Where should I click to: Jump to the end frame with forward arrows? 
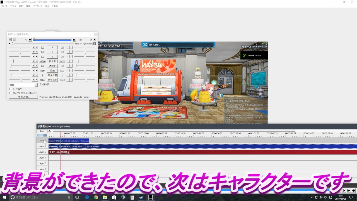tap(74, 40)
